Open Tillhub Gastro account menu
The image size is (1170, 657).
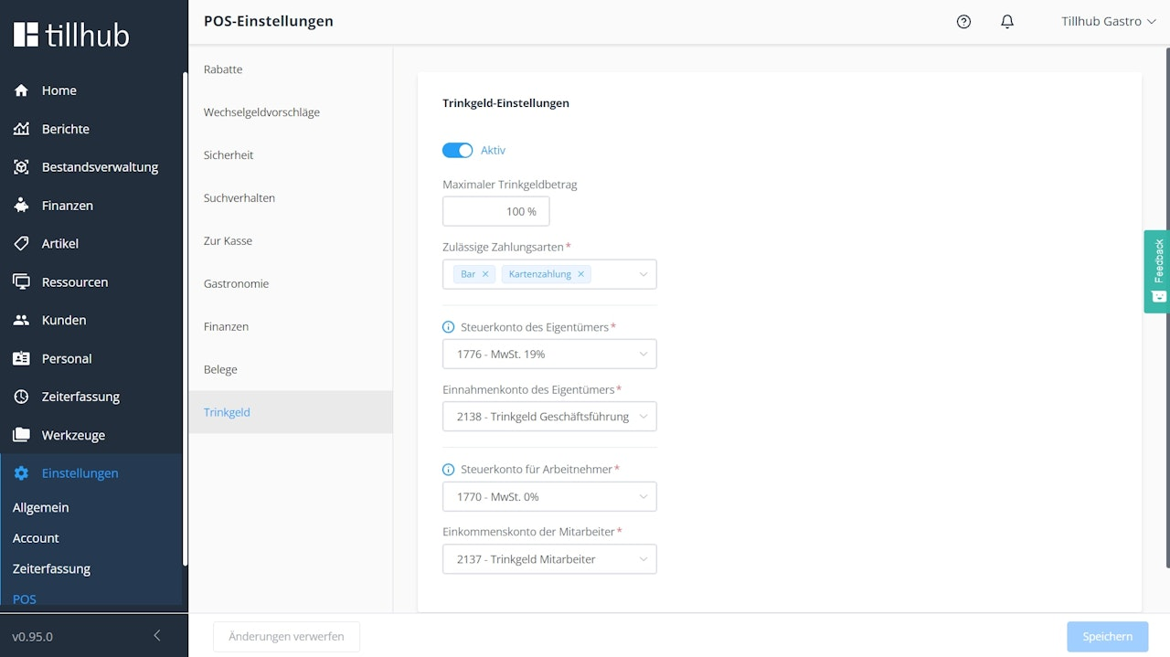[1108, 22]
